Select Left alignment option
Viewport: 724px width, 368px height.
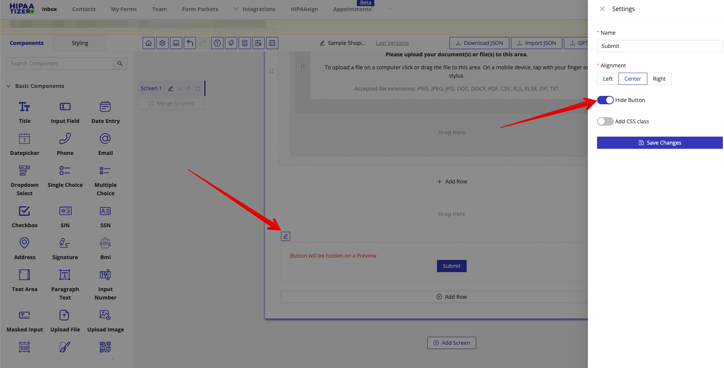pos(608,79)
